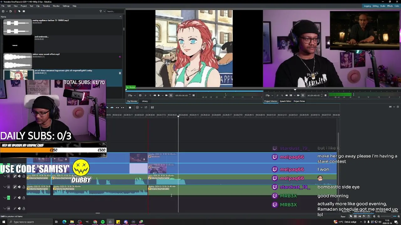This screenshot has width=401, height=225.
Task: Mute audio track A2
Action: [x=19, y=187]
